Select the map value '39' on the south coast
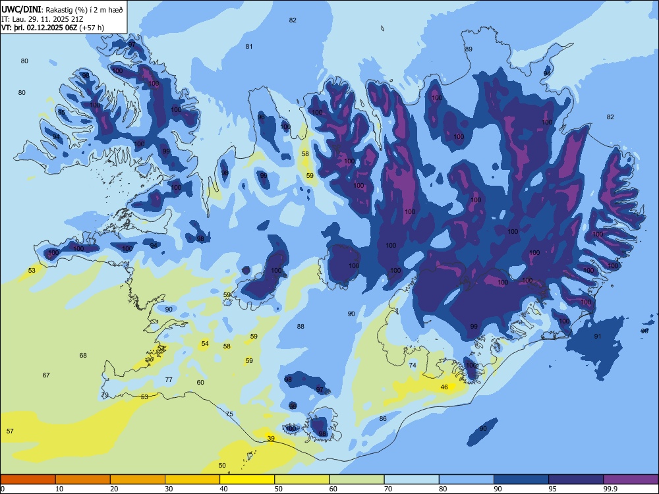The width and height of the screenshot is (659, 494). point(271,439)
